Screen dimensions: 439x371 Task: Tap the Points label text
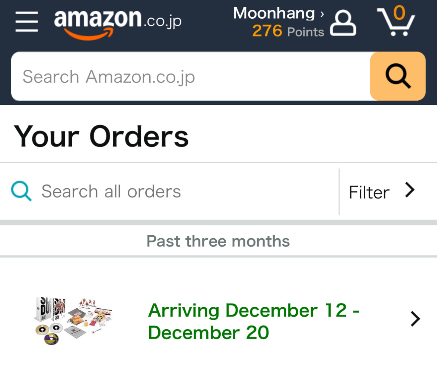pyautogui.click(x=306, y=32)
